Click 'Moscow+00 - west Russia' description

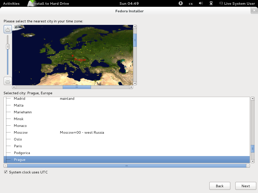coord(82,132)
